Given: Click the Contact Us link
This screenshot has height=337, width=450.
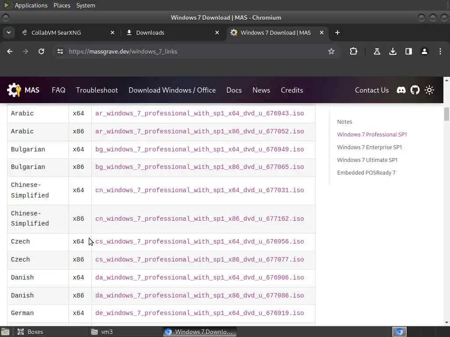Looking at the screenshot, I should click(372, 90).
